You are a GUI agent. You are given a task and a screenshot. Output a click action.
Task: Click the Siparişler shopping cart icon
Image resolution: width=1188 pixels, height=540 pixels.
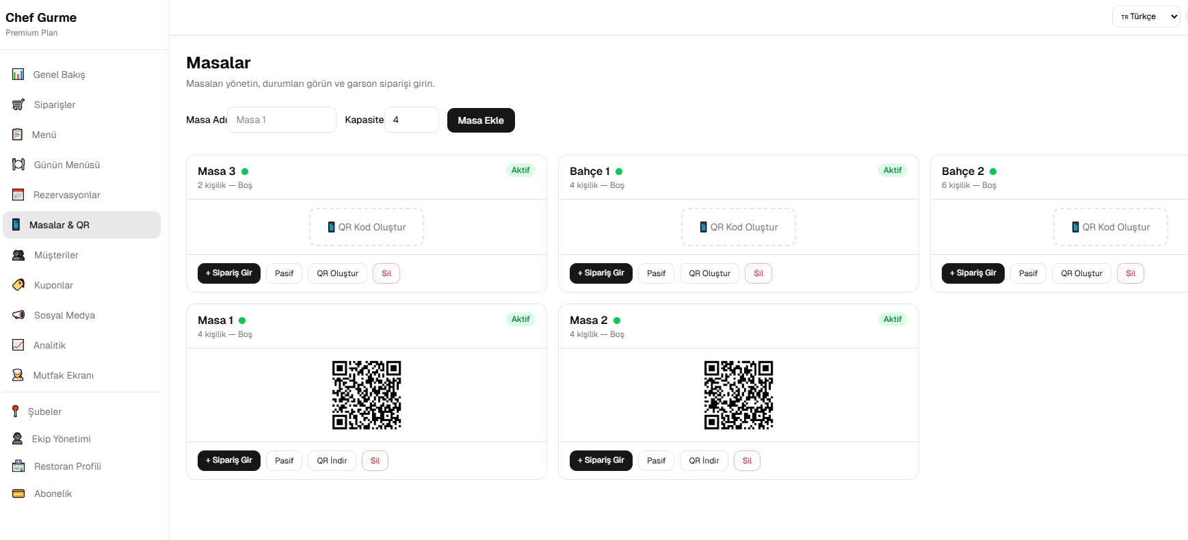point(18,105)
